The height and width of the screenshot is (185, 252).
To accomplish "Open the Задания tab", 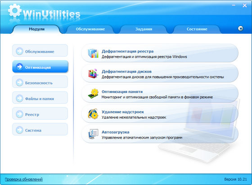I will [144, 29].
